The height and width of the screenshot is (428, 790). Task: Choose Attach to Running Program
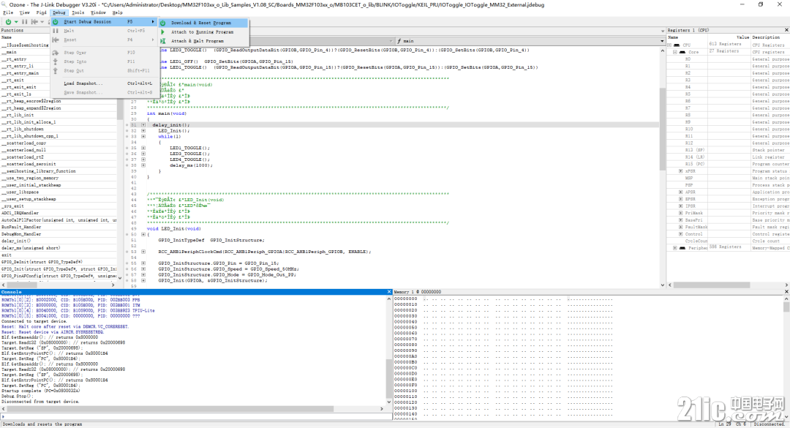203,31
